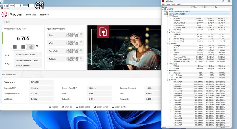Expand the E-Cores (Max) temperature row
Image resolution: width=237 pixels, height=129 pixels.
click(x=170, y=41)
